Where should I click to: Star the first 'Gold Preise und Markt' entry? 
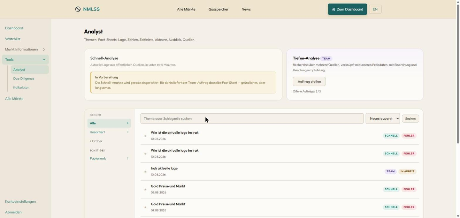(145, 190)
